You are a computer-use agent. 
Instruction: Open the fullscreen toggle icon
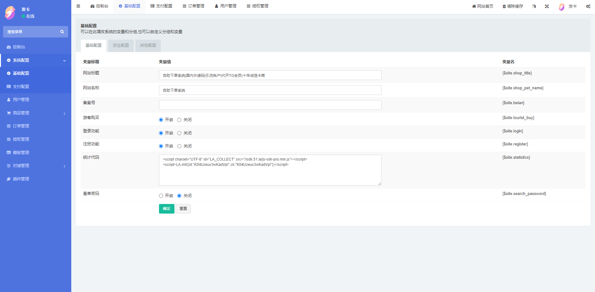click(547, 6)
